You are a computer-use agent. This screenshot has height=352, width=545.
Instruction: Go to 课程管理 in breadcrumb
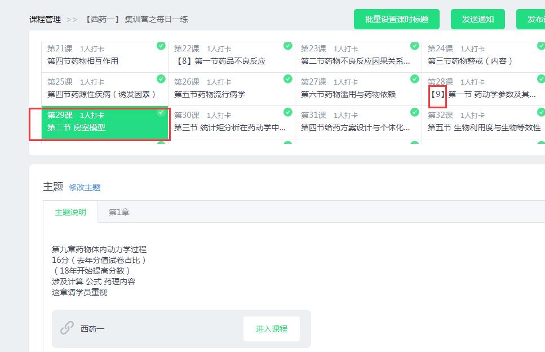click(45, 19)
